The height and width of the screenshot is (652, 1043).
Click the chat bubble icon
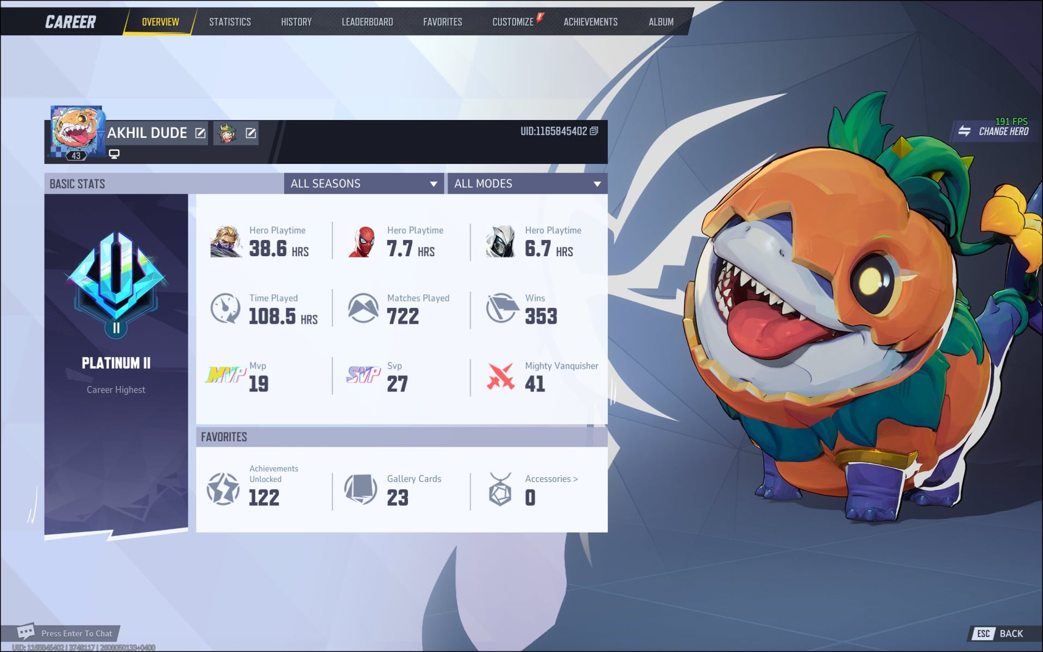click(26, 631)
